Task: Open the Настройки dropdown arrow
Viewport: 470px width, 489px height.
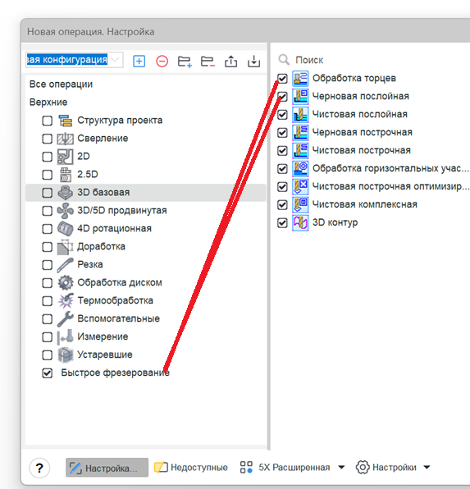Action: pyautogui.click(x=427, y=467)
